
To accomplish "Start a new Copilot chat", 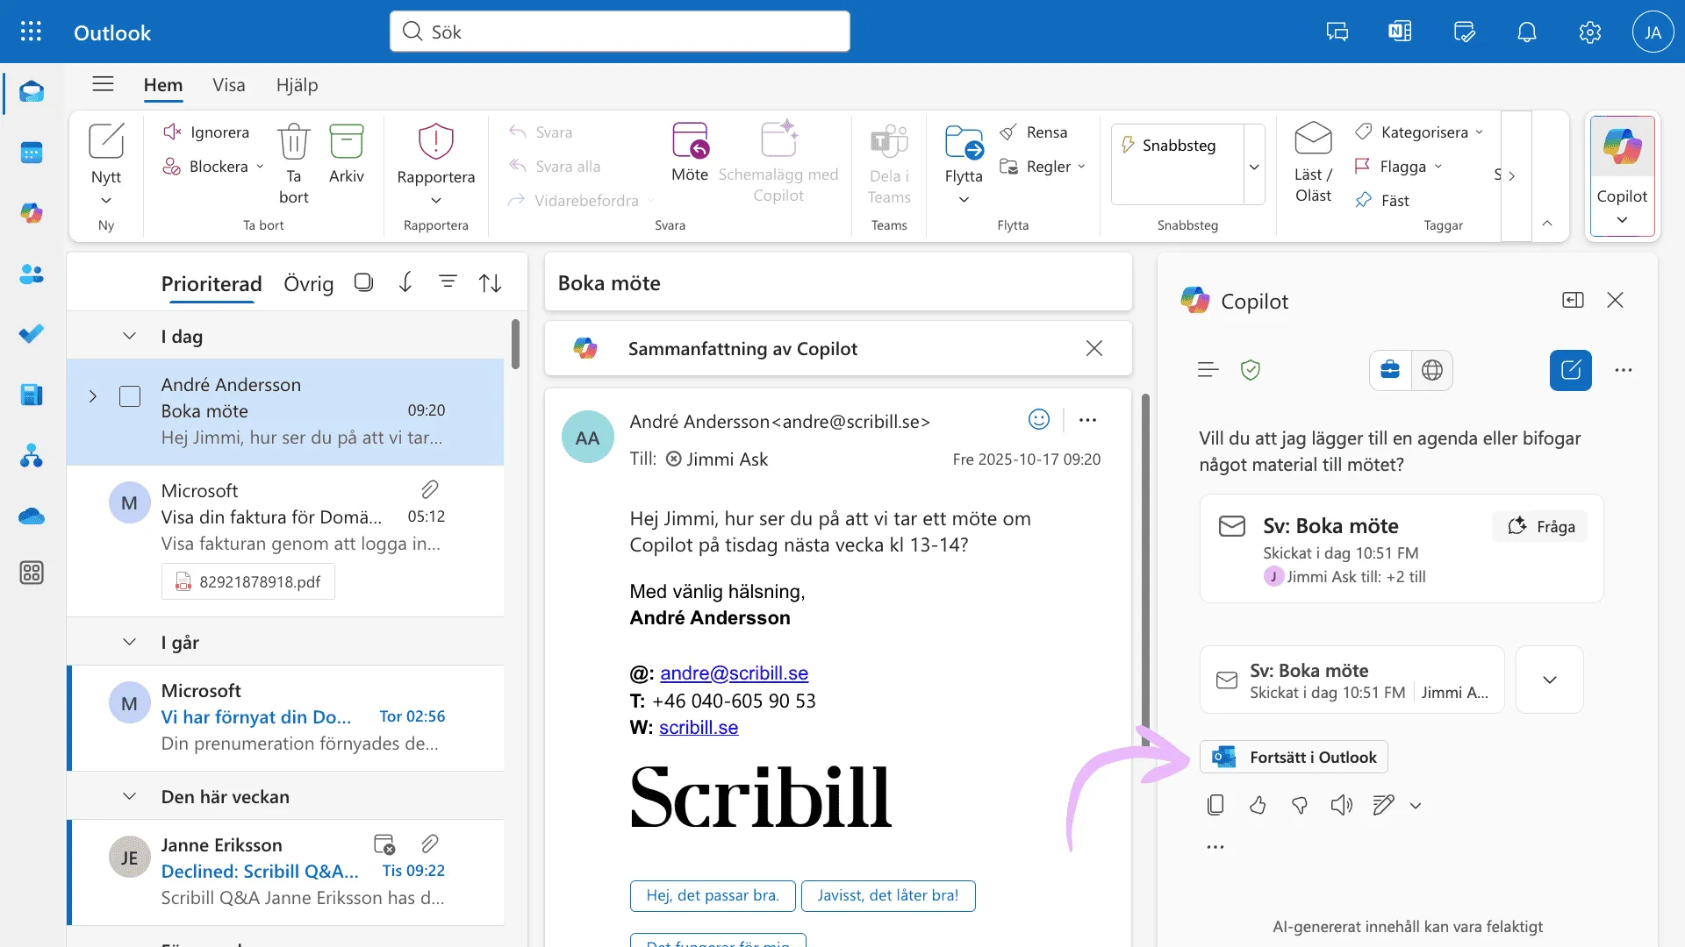I will pyautogui.click(x=1571, y=370).
